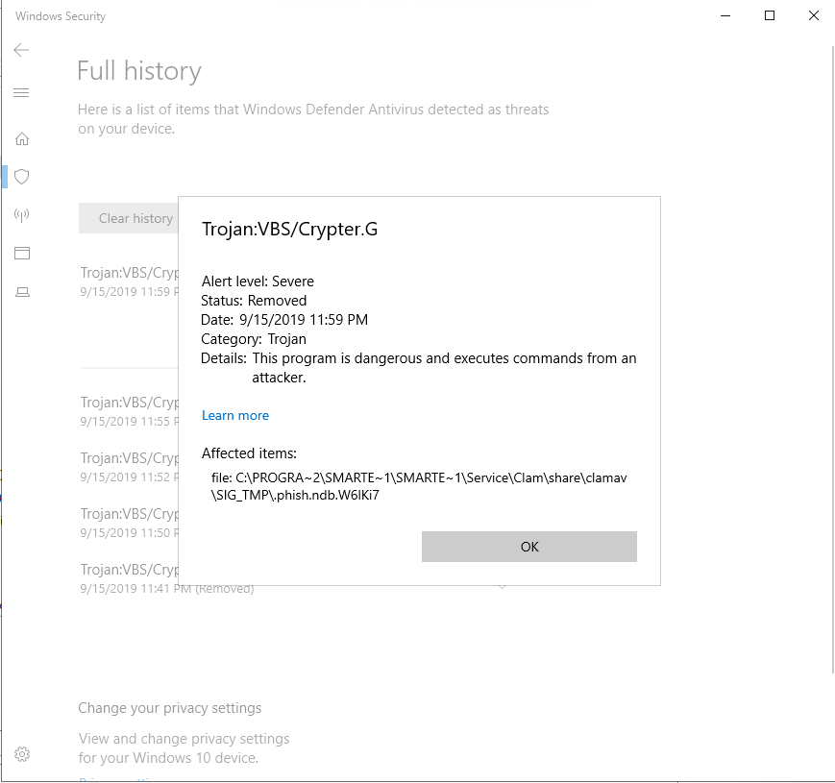Open Firewall & network protection icon

21,215
